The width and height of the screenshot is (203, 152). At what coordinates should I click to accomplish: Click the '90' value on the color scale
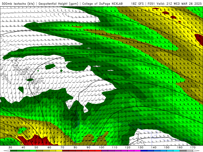(89, 147)
